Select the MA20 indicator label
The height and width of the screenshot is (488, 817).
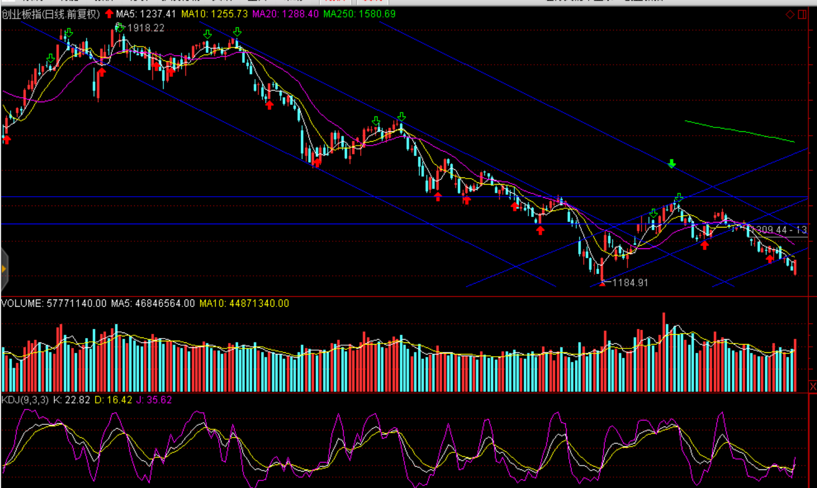285,14
